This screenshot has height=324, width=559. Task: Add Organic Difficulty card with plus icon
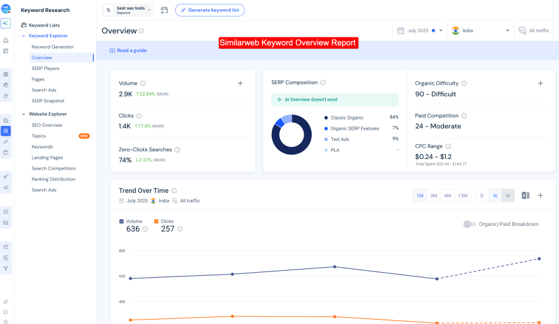(x=540, y=83)
